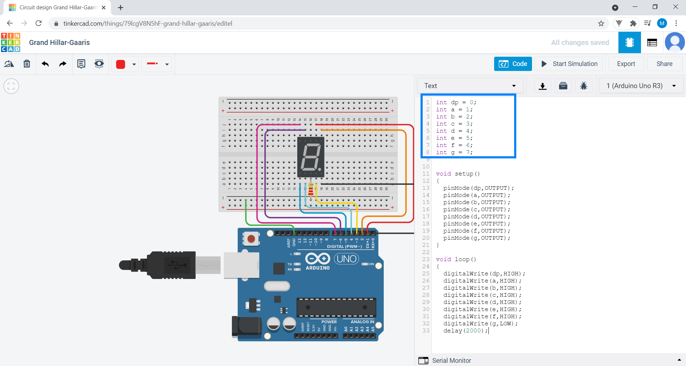The image size is (686, 366).
Task: Open the user profile avatar
Action: (675, 42)
